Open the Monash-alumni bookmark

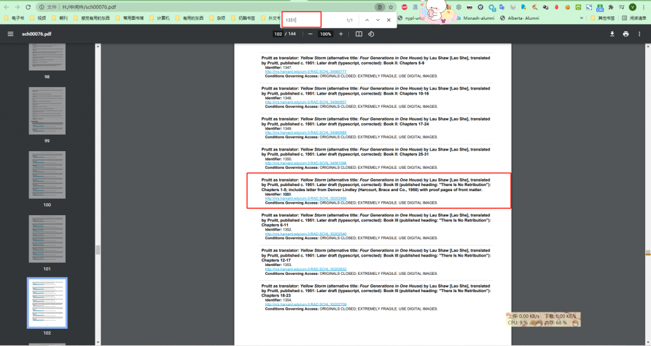click(x=476, y=18)
